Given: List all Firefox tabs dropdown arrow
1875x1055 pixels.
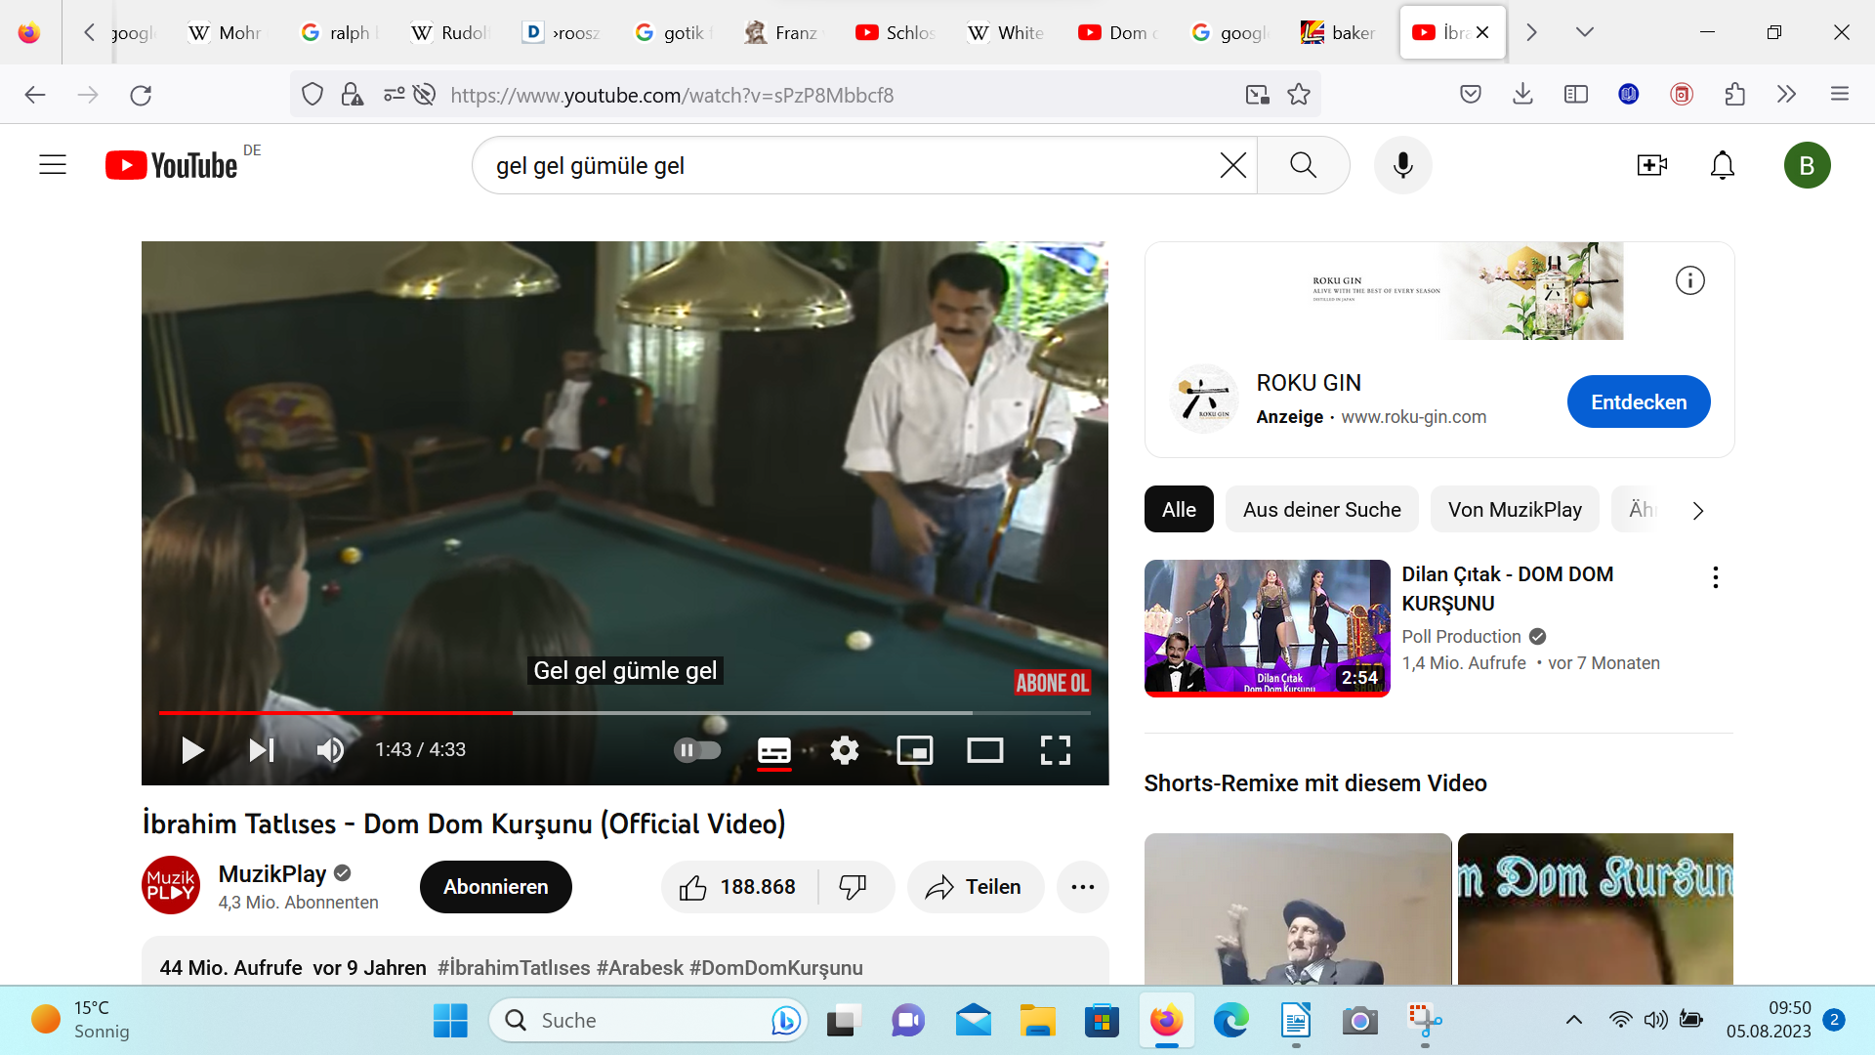Looking at the screenshot, I should (1584, 32).
